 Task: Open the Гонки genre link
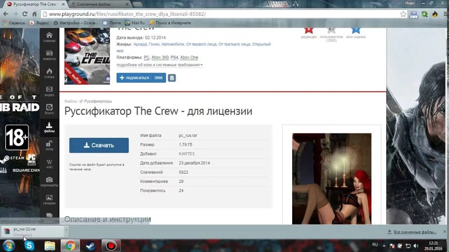pyautogui.click(x=154, y=44)
